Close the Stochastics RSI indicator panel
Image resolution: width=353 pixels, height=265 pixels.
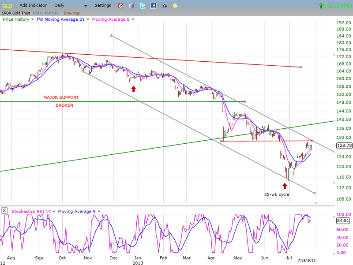point(4,211)
